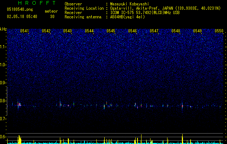Click the meteor label
The image size is (227, 144).
[x=51, y=11]
